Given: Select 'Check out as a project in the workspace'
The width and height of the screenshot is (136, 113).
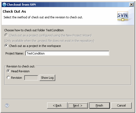Looking at the screenshot, I should point(6,46).
